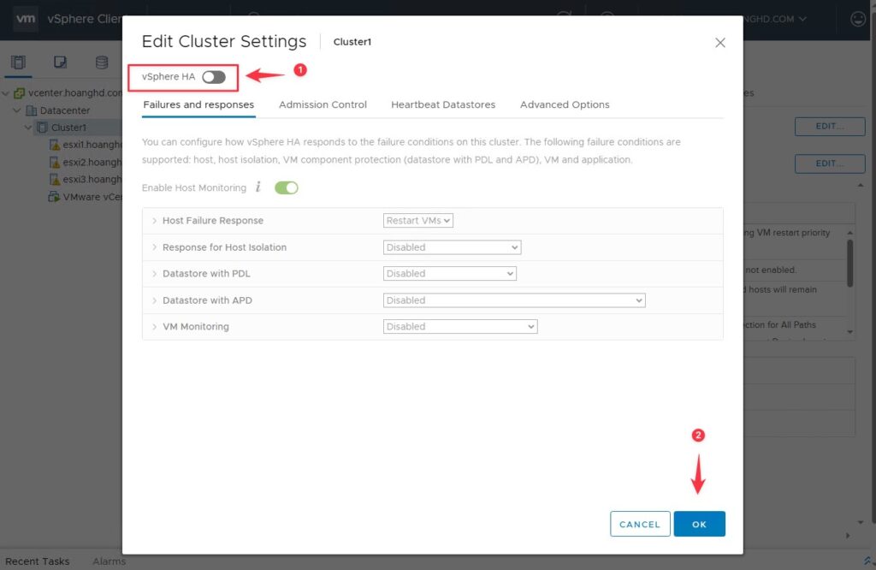This screenshot has width=876, height=570.
Task: Collapse the Datacenter tree node
Action: 17,110
